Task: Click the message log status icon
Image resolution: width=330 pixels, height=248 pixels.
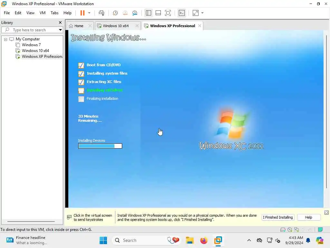Action: coord(320,230)
